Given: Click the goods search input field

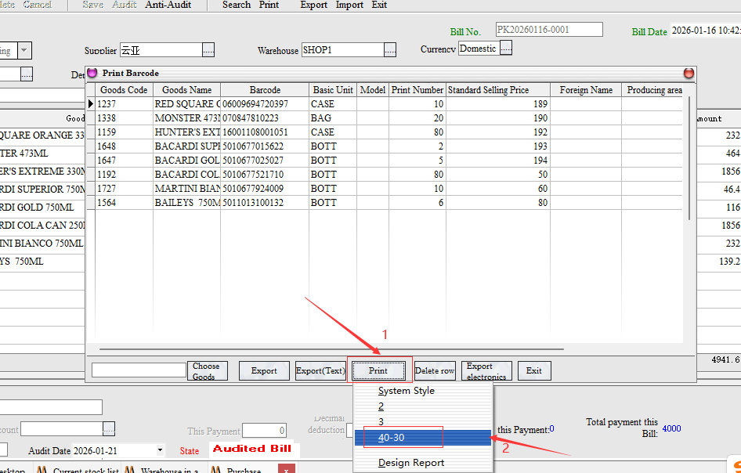Looking at the screenshot, I should click(x=139, y=370).
